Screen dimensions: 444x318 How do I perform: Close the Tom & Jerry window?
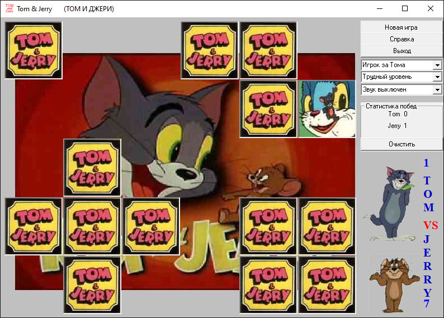(x=431, y=8)
